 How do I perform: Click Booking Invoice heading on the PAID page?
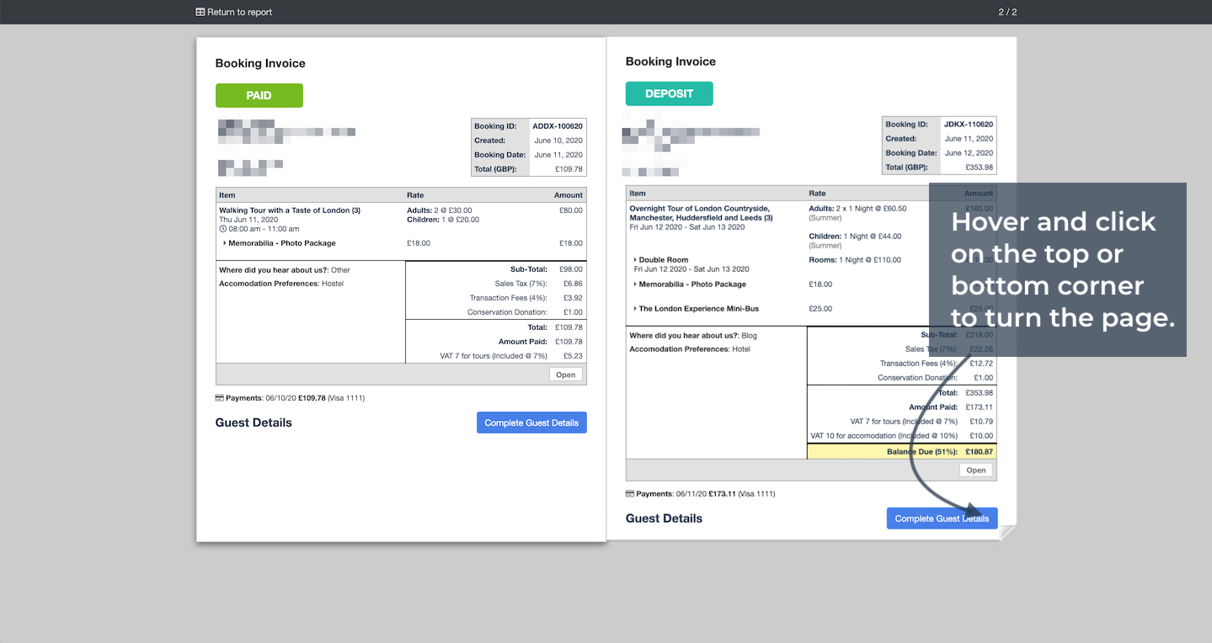260,63
